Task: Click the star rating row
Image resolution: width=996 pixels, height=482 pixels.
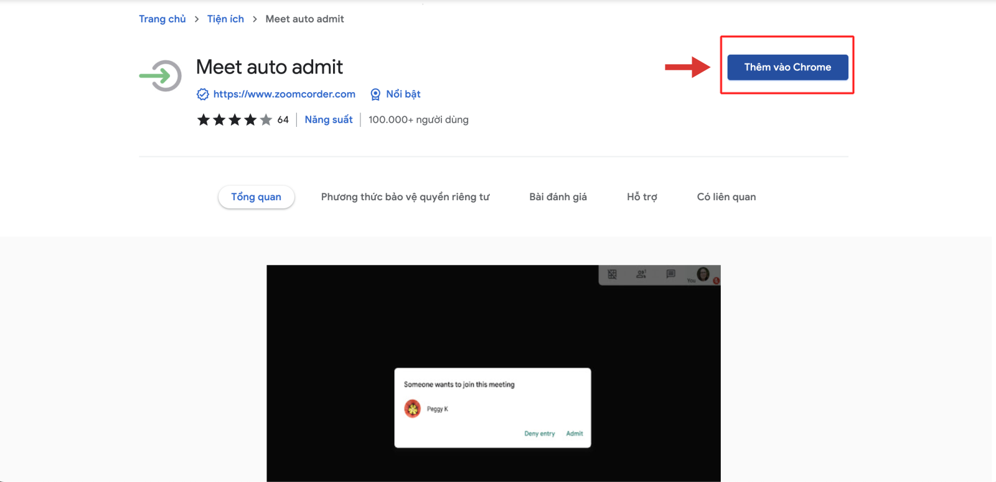Action: coord(235,119)
